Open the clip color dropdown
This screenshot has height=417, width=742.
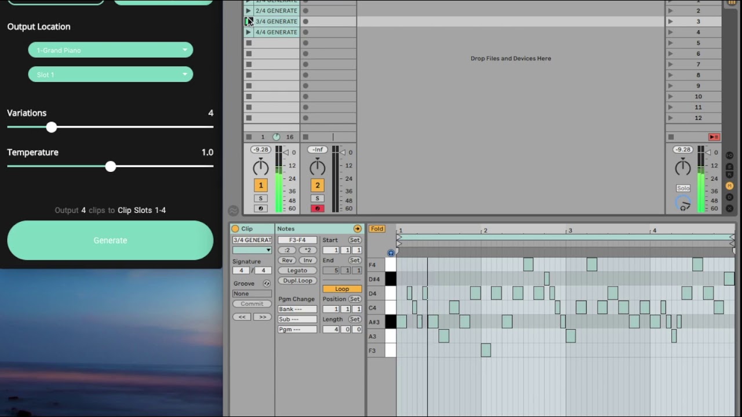click(252, 250)
